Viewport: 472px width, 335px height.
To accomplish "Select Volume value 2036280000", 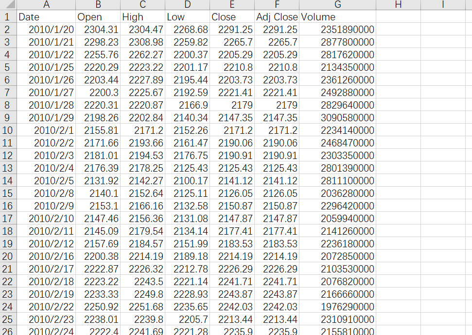I will coord(338,193).
